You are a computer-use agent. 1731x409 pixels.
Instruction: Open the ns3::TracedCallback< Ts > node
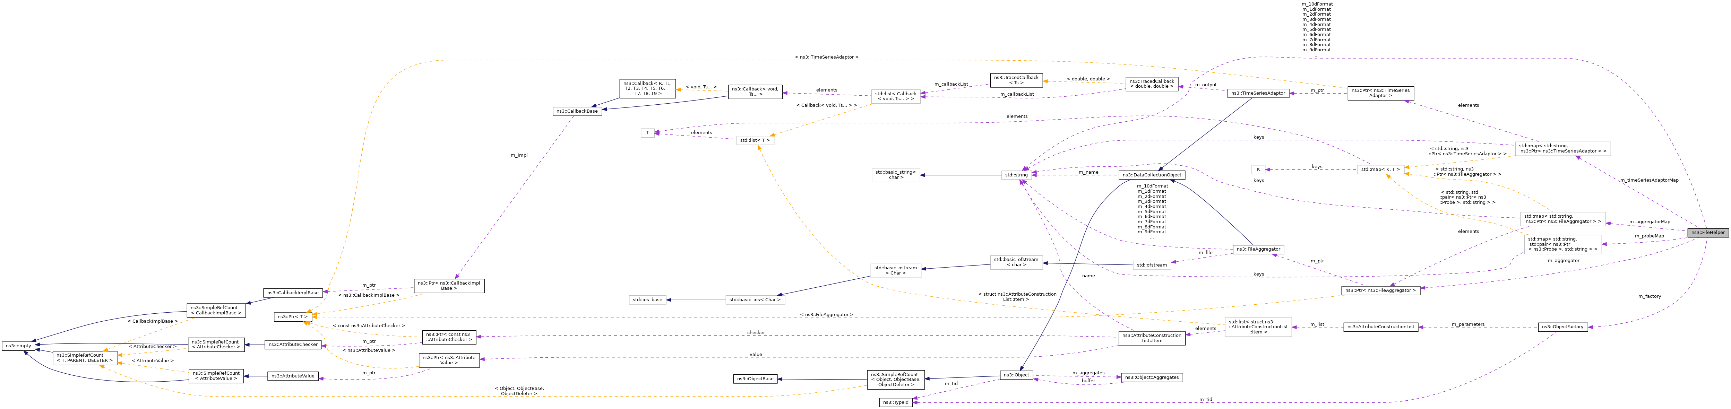[1016, 81]
